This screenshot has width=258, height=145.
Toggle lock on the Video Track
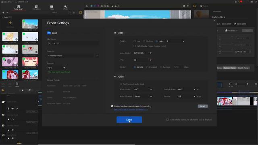click(x=8, y=109)
